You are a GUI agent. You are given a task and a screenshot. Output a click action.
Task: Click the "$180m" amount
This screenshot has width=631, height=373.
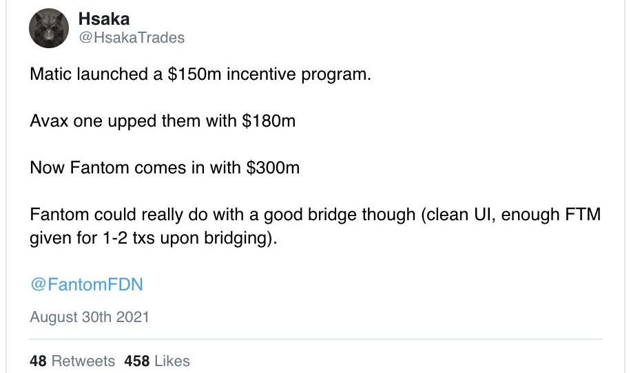pyautogui.click(x=268, y=121)
